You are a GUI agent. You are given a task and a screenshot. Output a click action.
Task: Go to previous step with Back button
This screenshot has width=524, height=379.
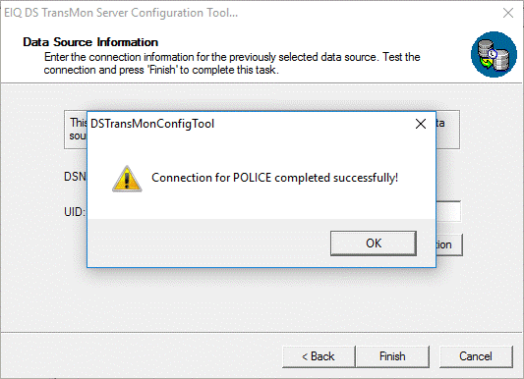pos(319,356)
